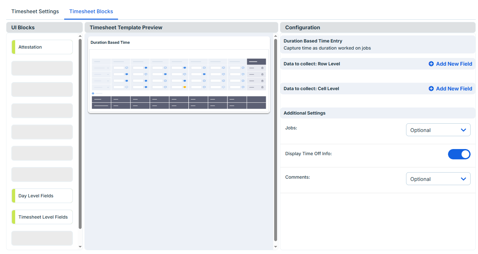
Task: Click the UI Blocks scrollbar up arrow
Action: [x=80, y=36]
